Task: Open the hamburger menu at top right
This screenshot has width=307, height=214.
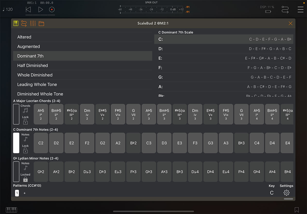Action: pos(300,9)
